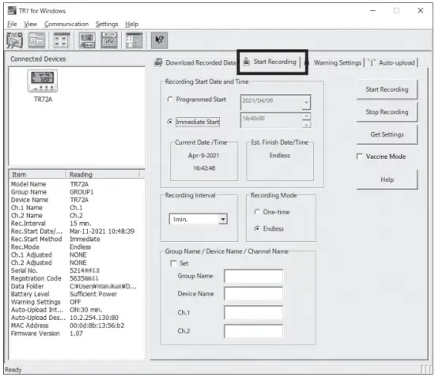This screenshot has width=435, height=377.
Task: Switch to Download Recorded Data tab
Action: tap(195, 62)
